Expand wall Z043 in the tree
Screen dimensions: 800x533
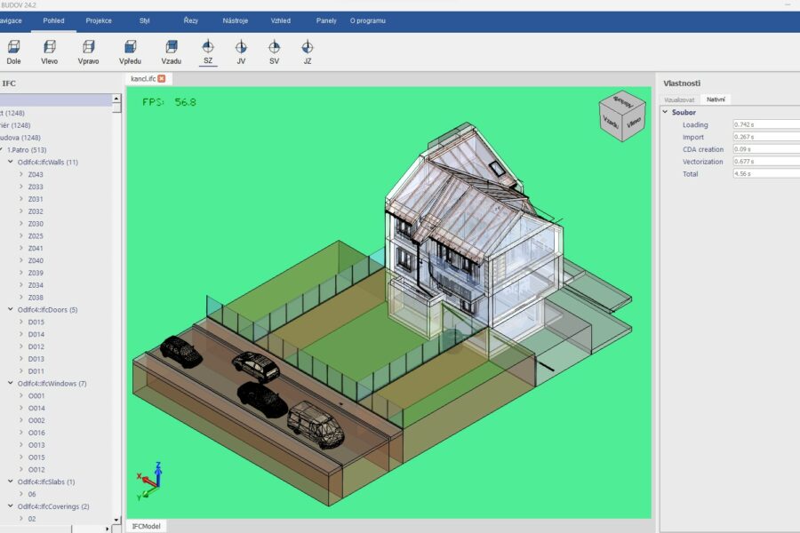[20, 175]
